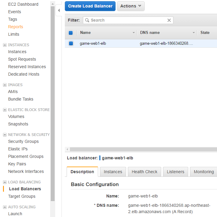This screenshot has width=217, height=217.
Task: Open Target Groups
Action: [x=22, y=196]
